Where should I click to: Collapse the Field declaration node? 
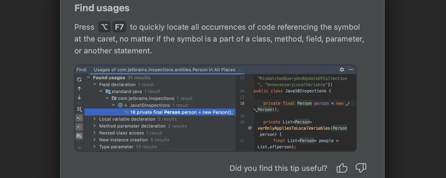click(x=95, y=85)
